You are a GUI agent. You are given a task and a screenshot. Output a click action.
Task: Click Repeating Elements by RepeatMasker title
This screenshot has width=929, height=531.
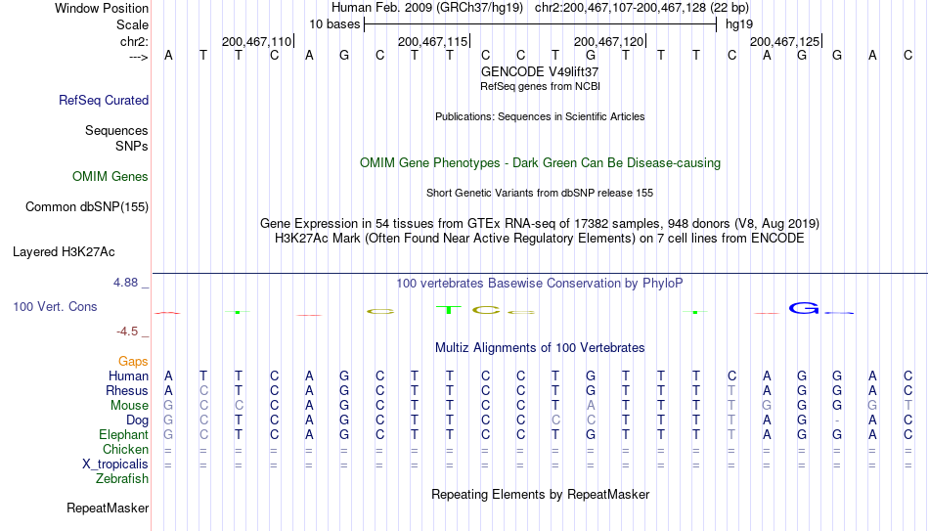point(540,494)
